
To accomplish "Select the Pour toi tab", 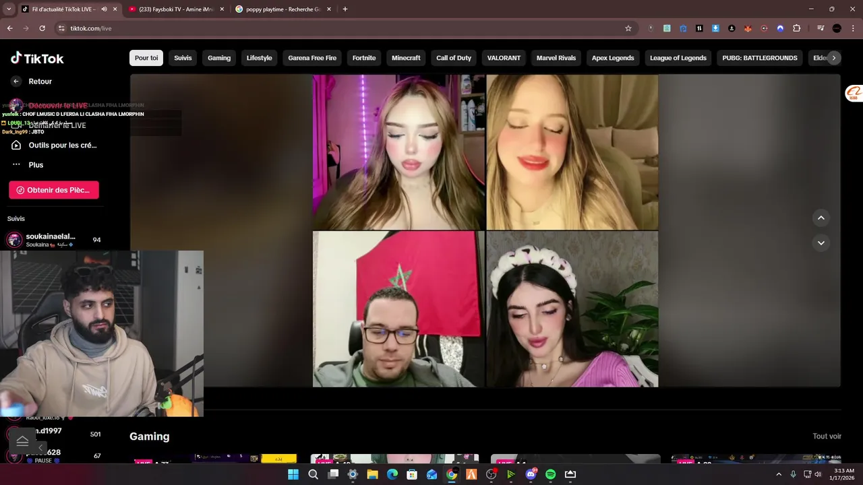I will tap(146, 58).
